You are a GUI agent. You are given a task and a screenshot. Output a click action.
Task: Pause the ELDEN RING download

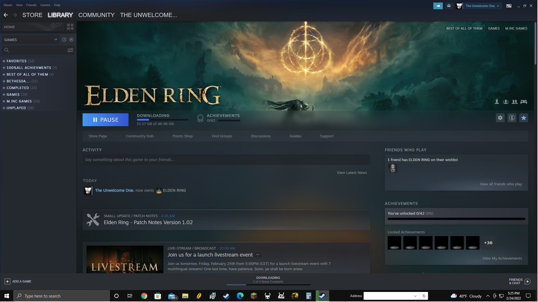106,120
